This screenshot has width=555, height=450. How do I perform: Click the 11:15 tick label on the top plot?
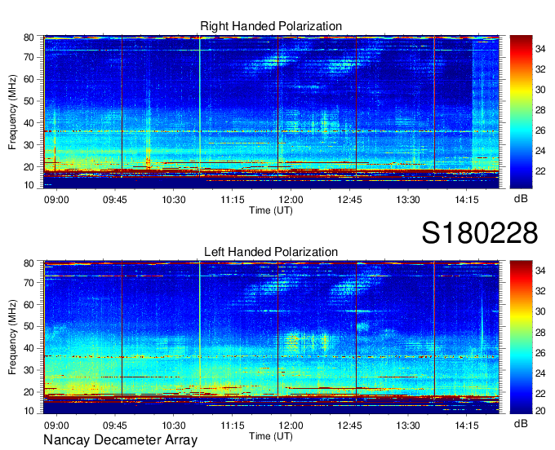[x=233, y=200]
